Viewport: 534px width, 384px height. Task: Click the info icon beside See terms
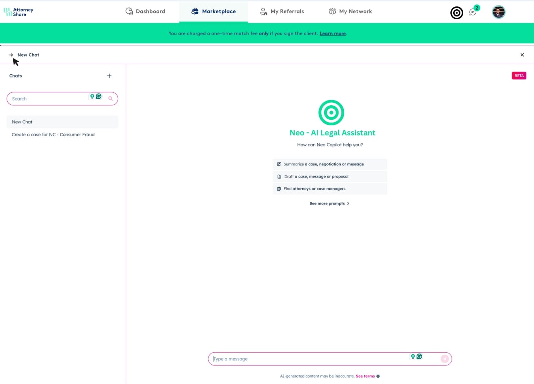(x=378, y=376)
